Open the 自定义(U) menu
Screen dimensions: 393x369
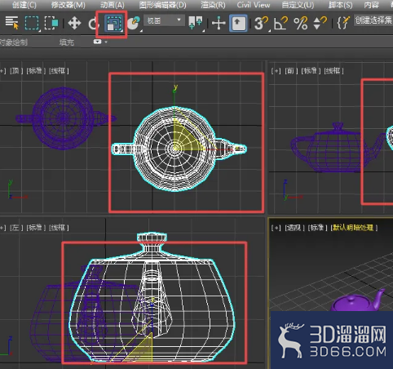298,5
